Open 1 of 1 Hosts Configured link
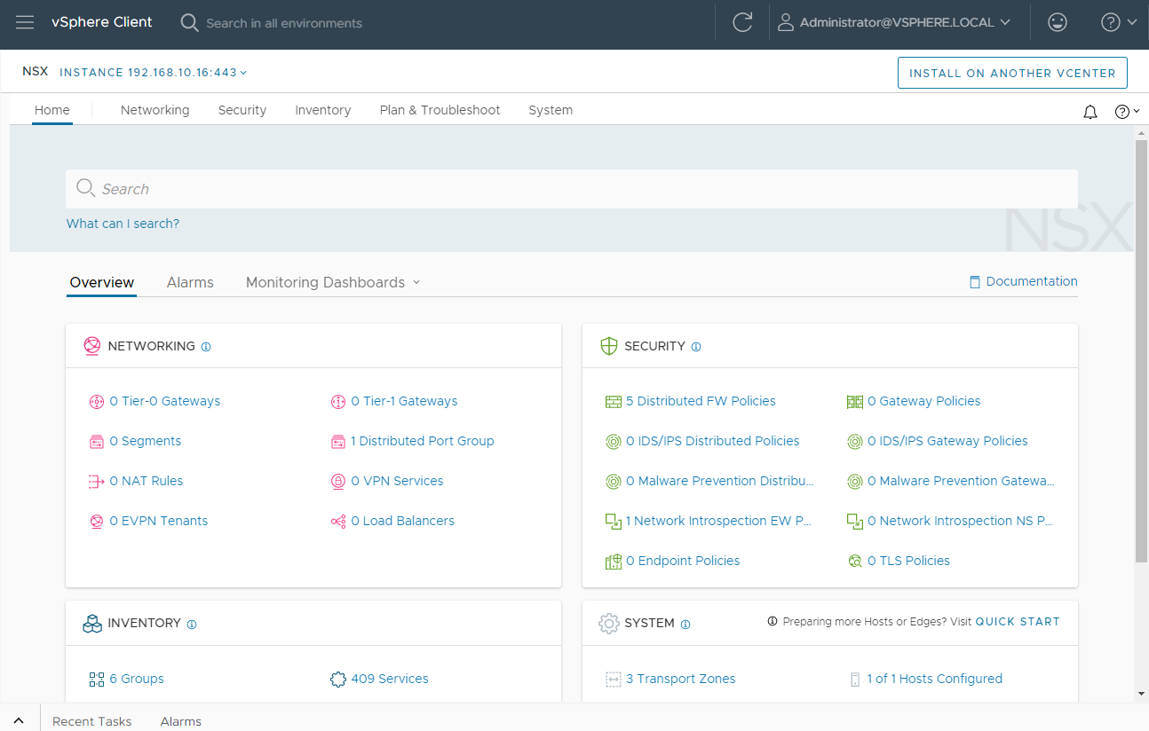The image size is (1149, 731). 935,679
